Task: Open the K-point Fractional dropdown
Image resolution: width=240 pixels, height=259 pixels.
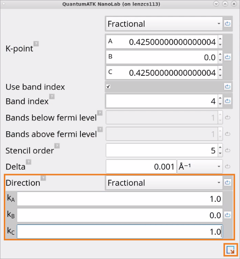Action: coord(164,24)
